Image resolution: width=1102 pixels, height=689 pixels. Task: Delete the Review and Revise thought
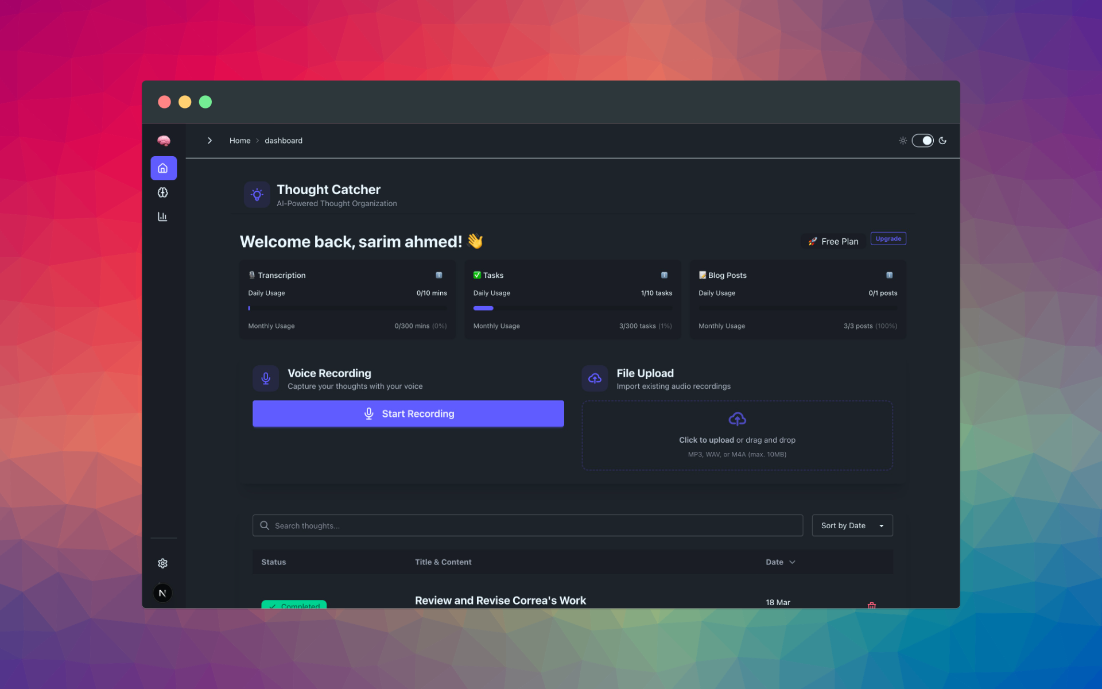click(871, 605)
